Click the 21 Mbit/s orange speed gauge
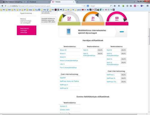150x115 pixels. 93,18
